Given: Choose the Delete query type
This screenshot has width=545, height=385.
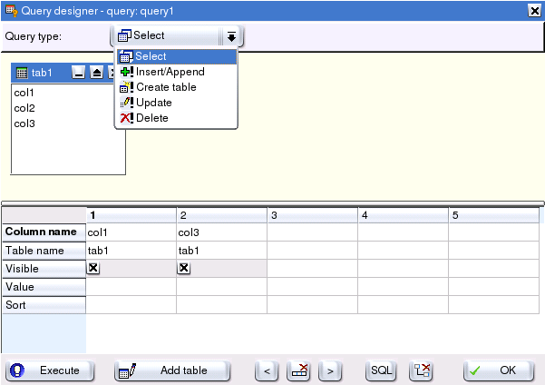Looking at the screenshot, I should 151,118.
